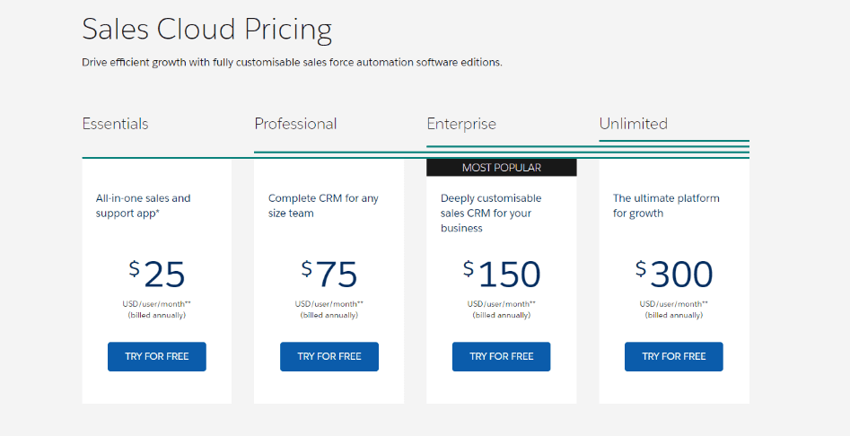Click TRY FOR FREE under Enterprise $150
850x436 pixels.
pos(502,356)
